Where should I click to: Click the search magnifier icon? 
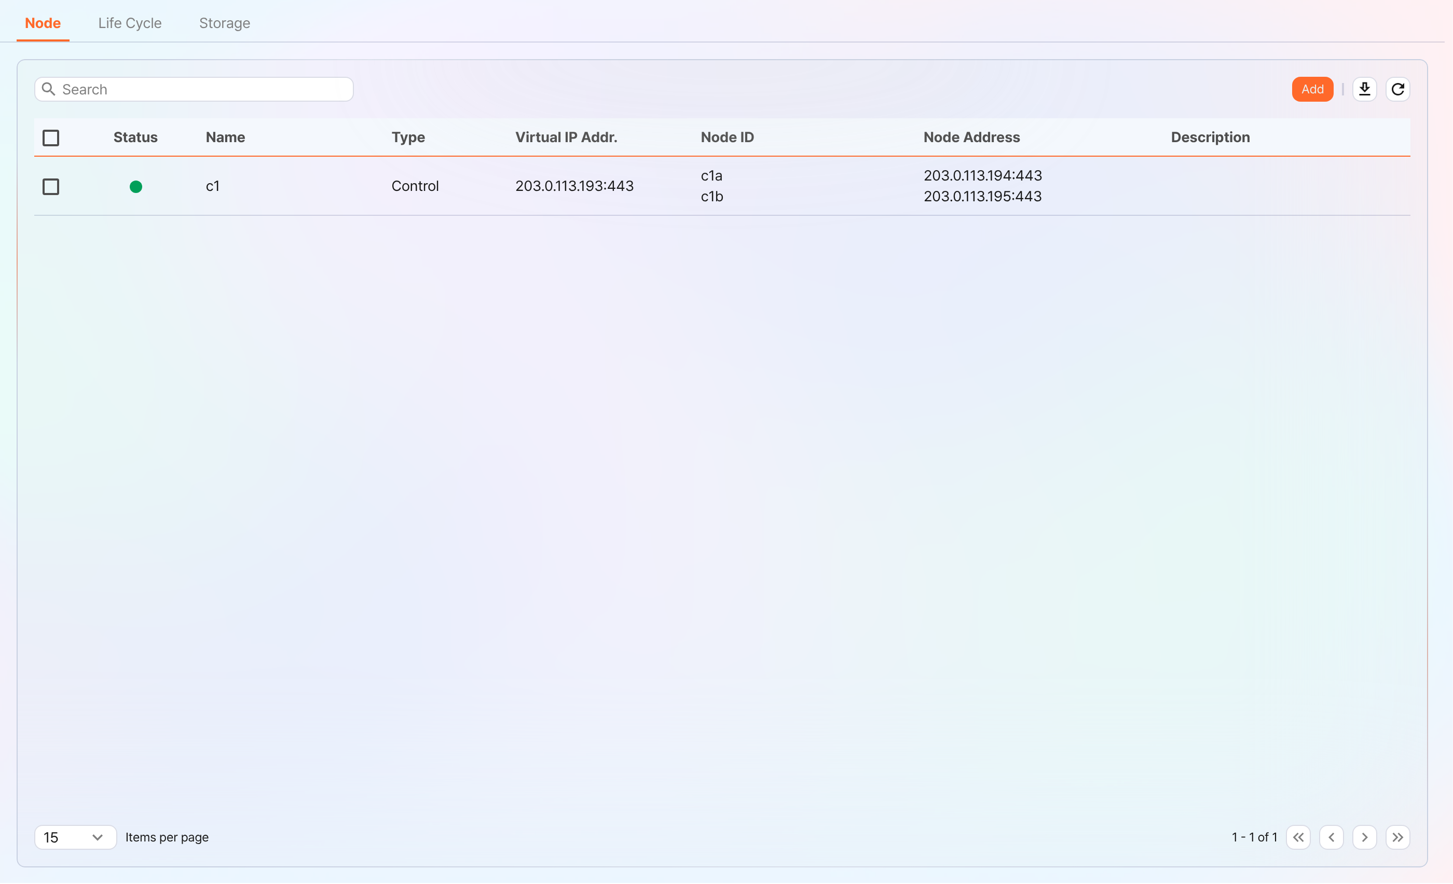[48, 89]
